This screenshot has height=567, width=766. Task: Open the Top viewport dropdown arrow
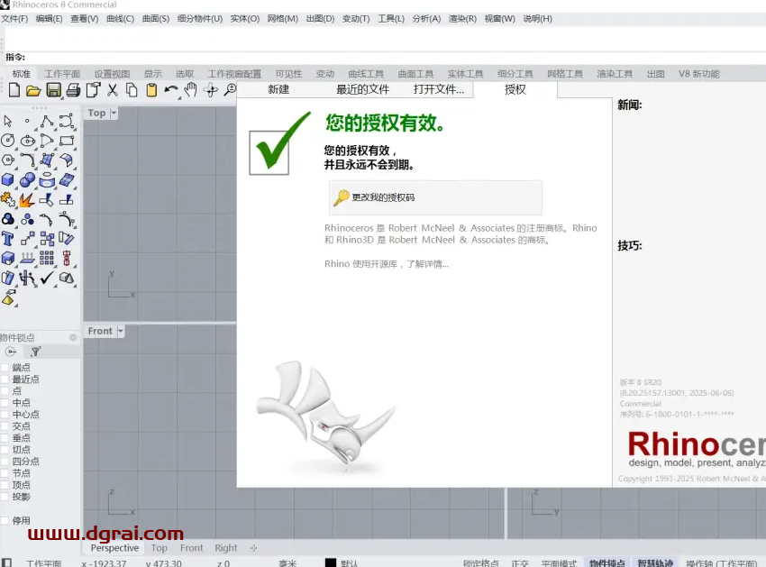click(114, 113)
